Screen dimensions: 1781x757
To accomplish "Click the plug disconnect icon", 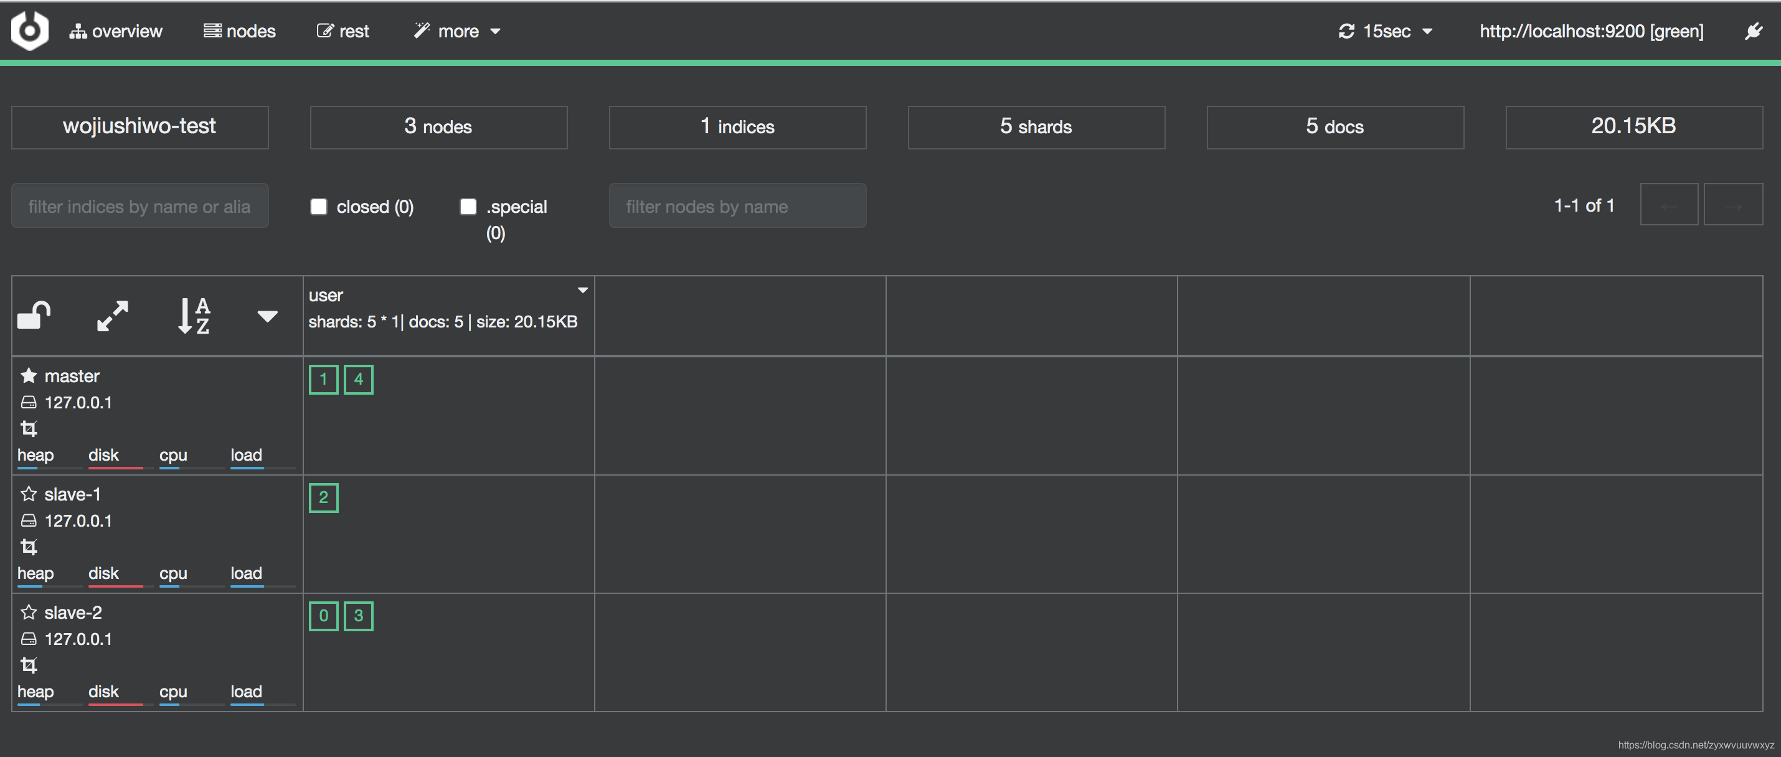I will pyautogui.click(x=1754, y=31).
